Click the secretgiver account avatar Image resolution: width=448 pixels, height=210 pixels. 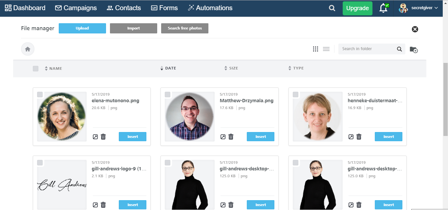(x=403, y=8)
